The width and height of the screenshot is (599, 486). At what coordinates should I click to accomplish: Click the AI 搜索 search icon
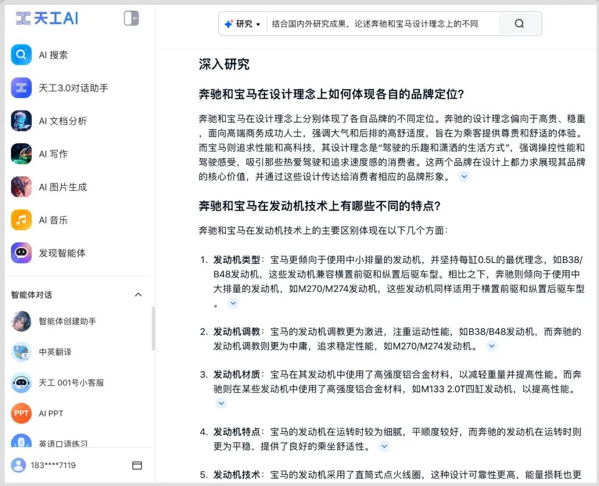pos(21,55)
